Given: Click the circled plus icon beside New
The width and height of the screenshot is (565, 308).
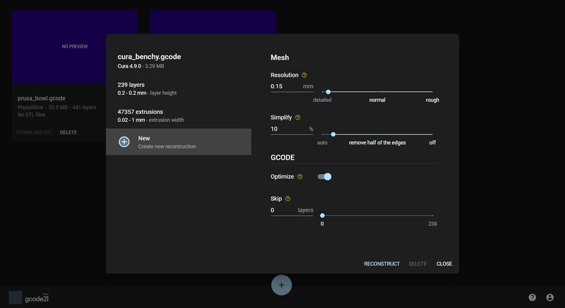Looking at the screenshot, I should pyautogui.click(x=124, y=142).
